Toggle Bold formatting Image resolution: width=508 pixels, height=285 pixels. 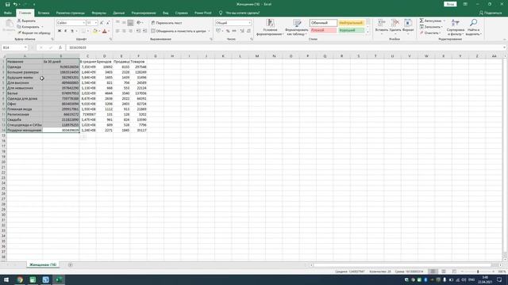60,31
